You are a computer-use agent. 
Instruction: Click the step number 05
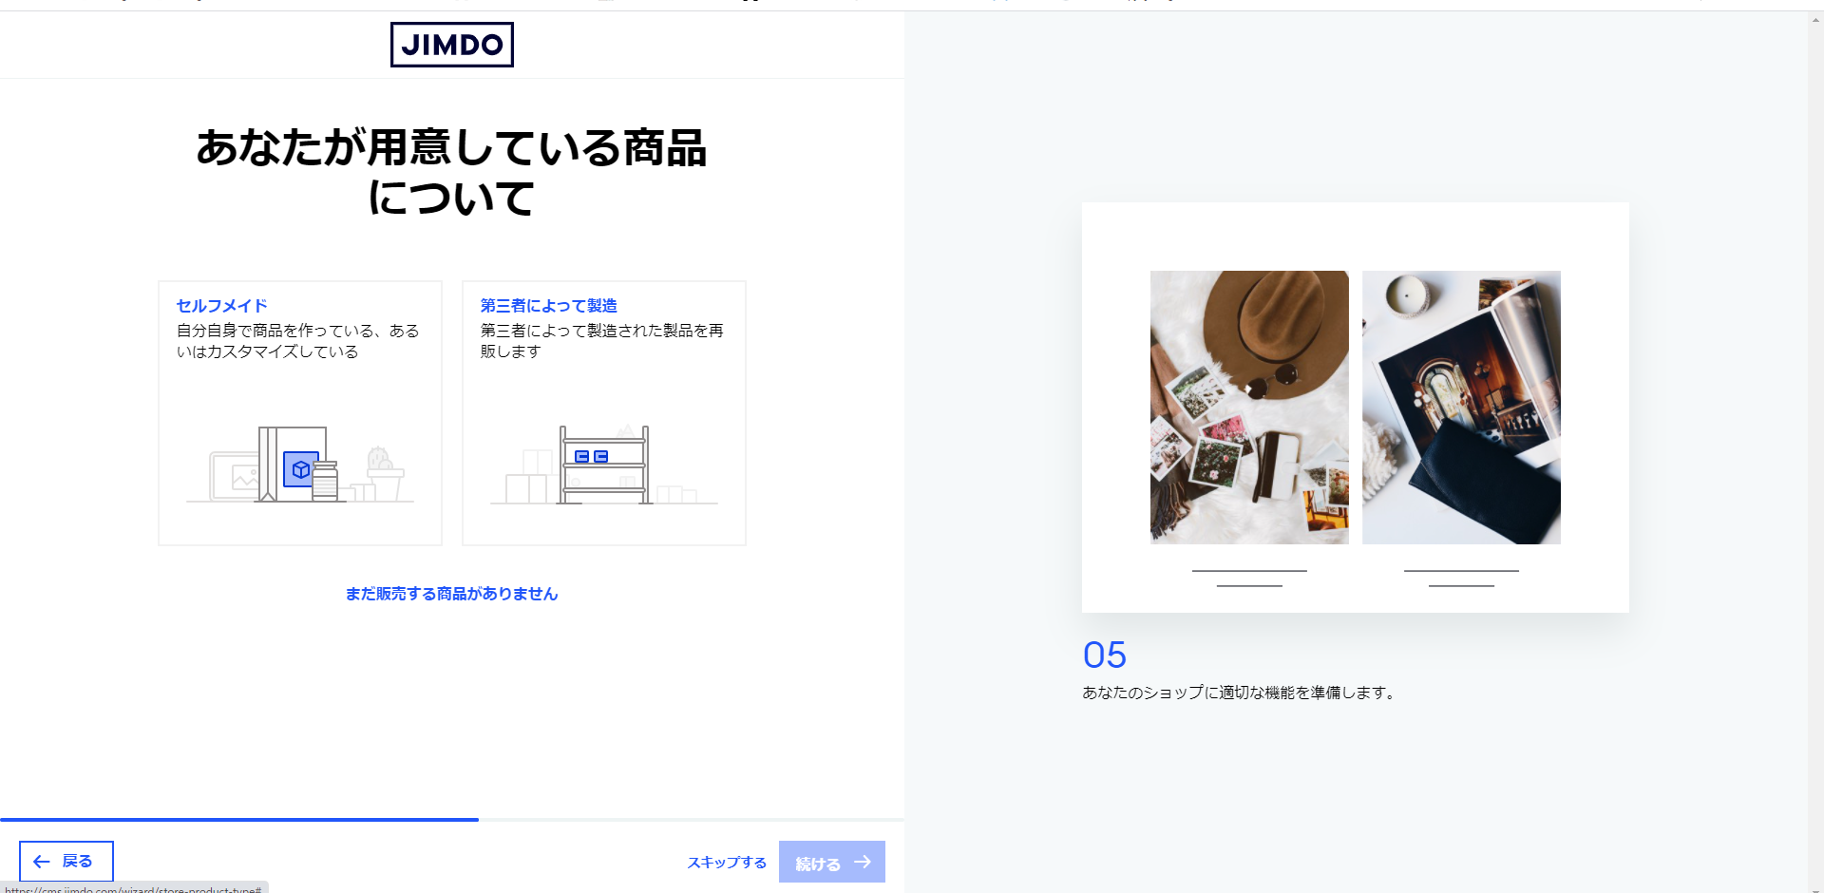pyautogui.click(x=1104, y=655)
